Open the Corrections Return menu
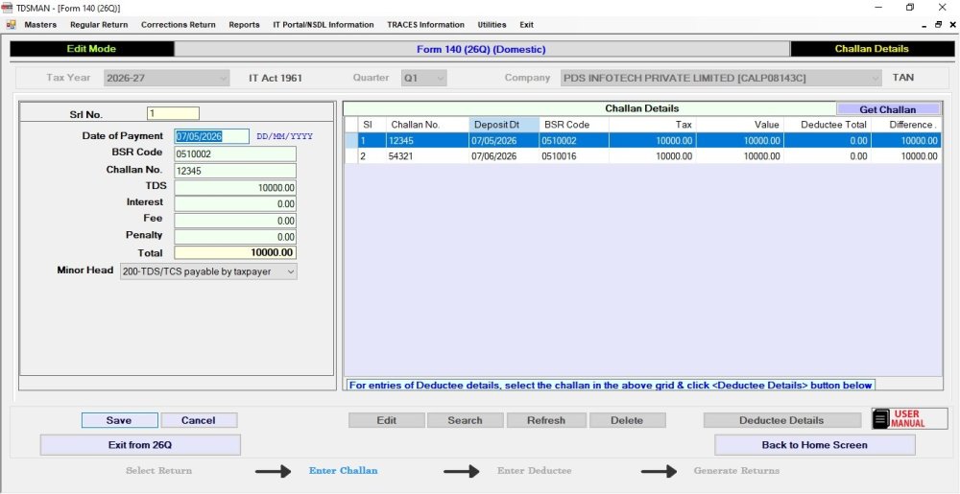 coord(179,25)
